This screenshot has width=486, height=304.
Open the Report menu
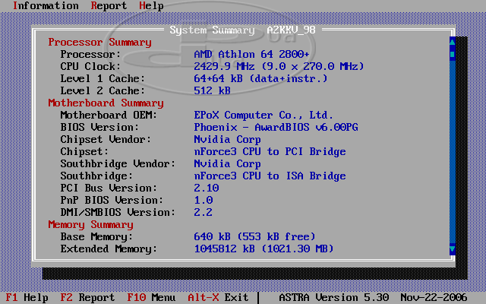coord(109,6)
